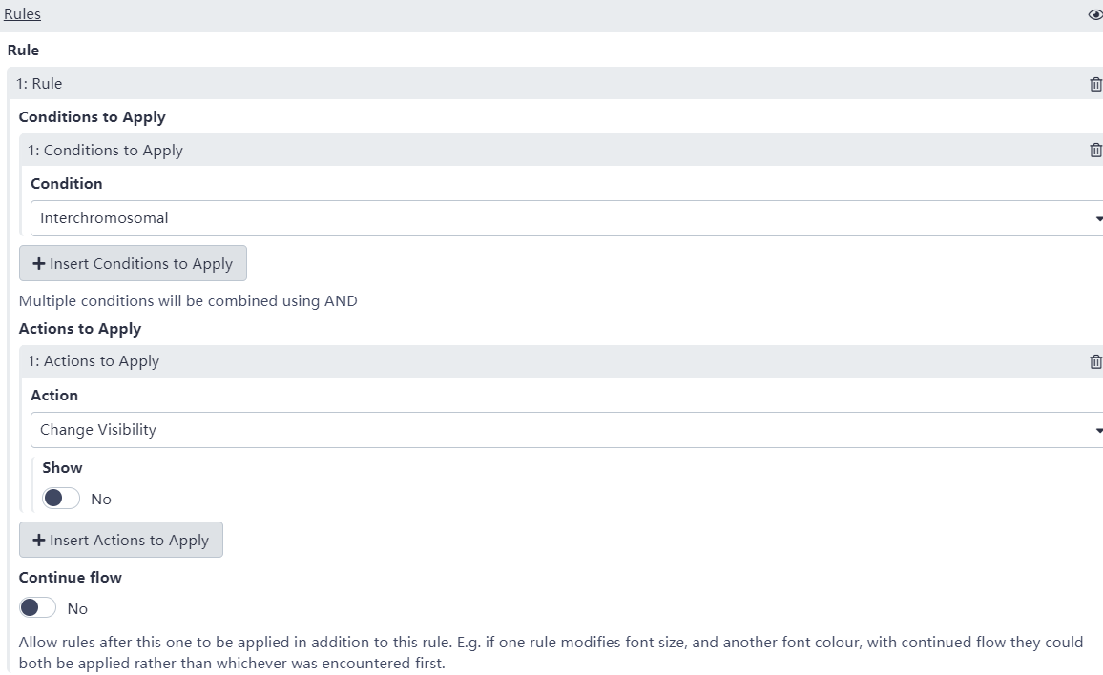Open the Condition dropdown showing Interchromosomal
This screenshot has height=675, width=1103.
[563, 218]
